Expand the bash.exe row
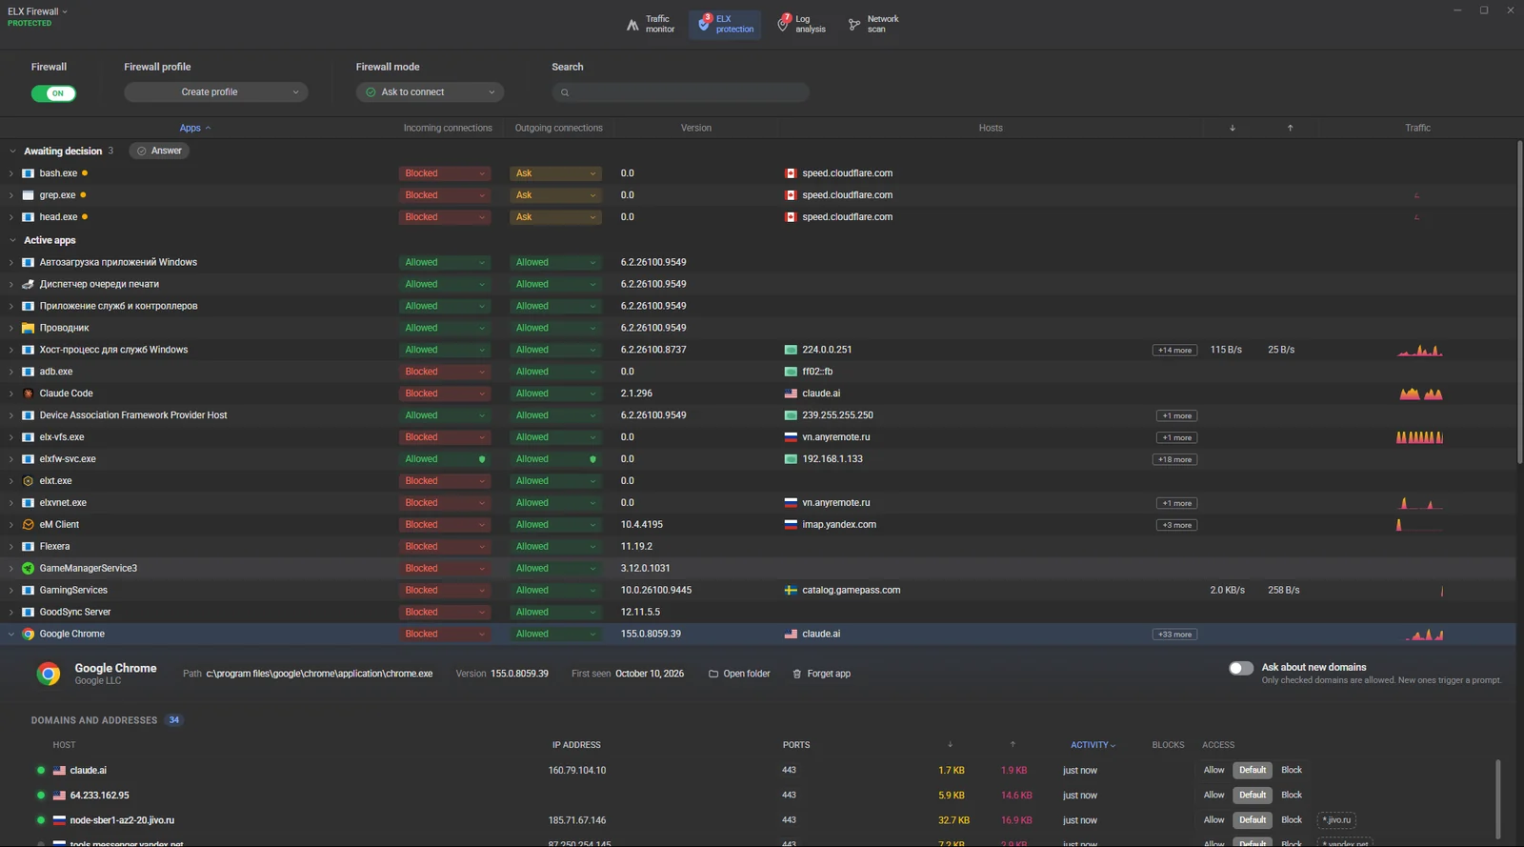The width and height of the screenshot is (1524, 847). coord(11,173)
